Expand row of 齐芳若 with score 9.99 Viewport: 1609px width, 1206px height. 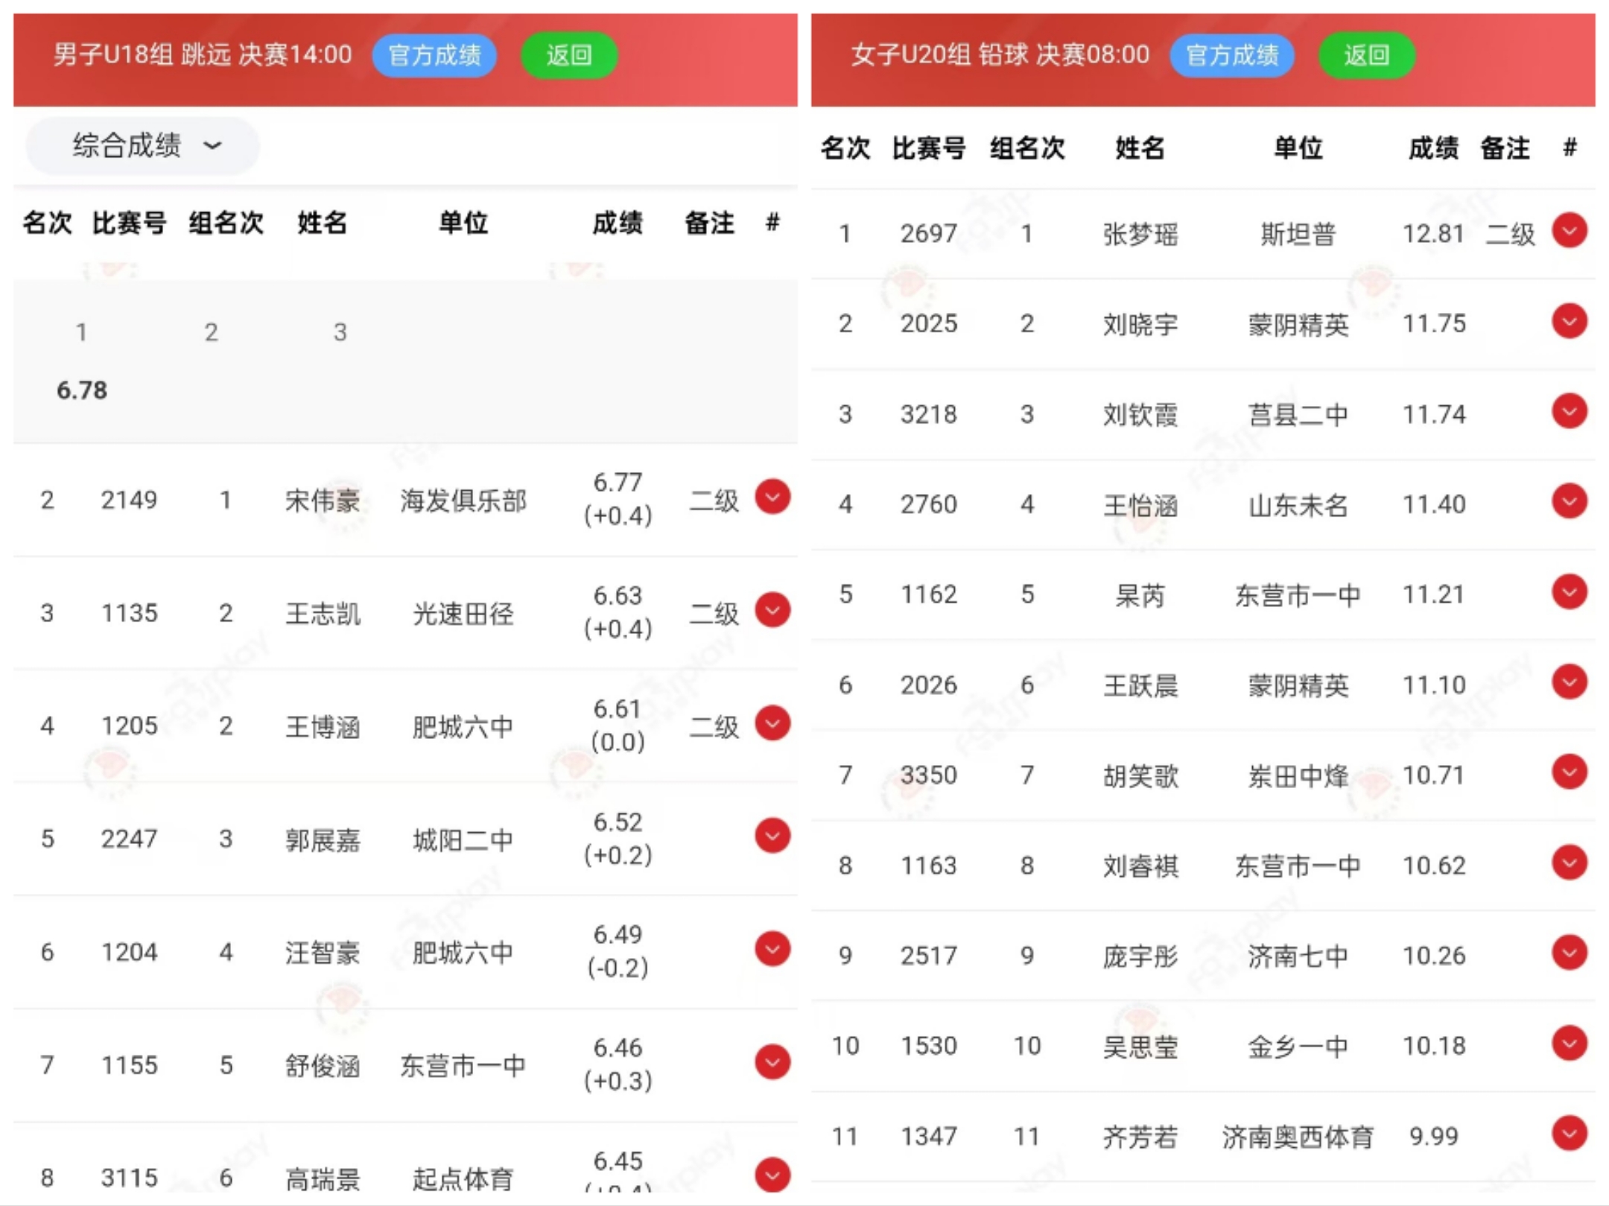(1570, 1134)
